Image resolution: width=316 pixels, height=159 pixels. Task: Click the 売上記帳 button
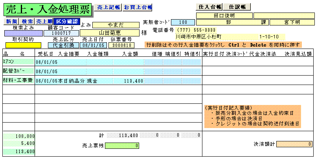click(108, 7)
